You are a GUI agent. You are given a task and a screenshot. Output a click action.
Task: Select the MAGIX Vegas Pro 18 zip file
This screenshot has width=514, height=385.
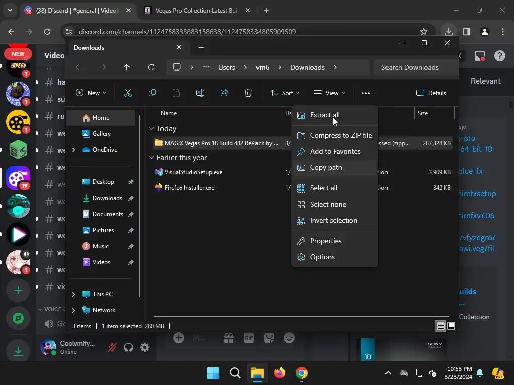[221, 143]
